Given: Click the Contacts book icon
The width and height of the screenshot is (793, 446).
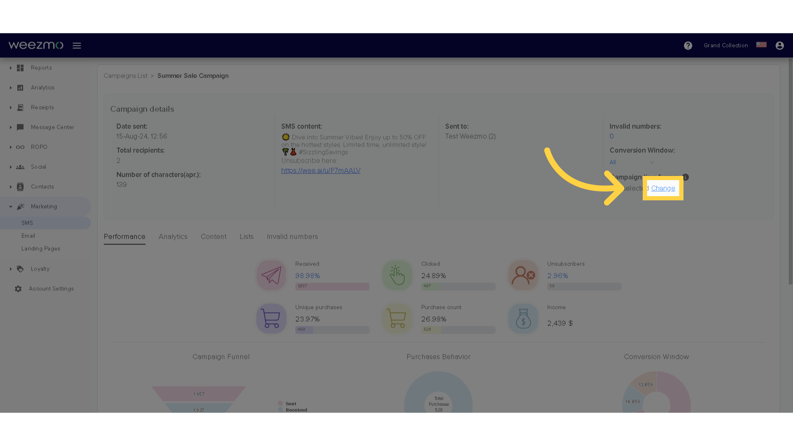Looking at the screenshot, I should [20, 187].
